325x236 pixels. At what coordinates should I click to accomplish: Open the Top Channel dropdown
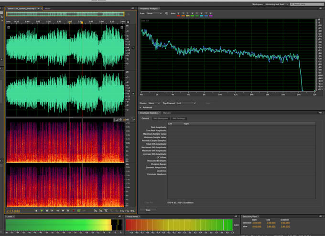pyautogui.click(x=186, y=103)
